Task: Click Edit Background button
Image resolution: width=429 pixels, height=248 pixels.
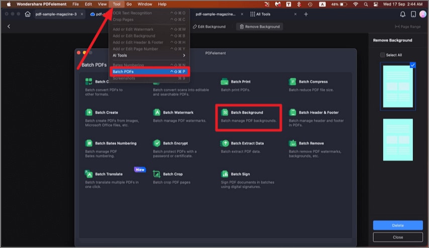Action: [209, 27]
